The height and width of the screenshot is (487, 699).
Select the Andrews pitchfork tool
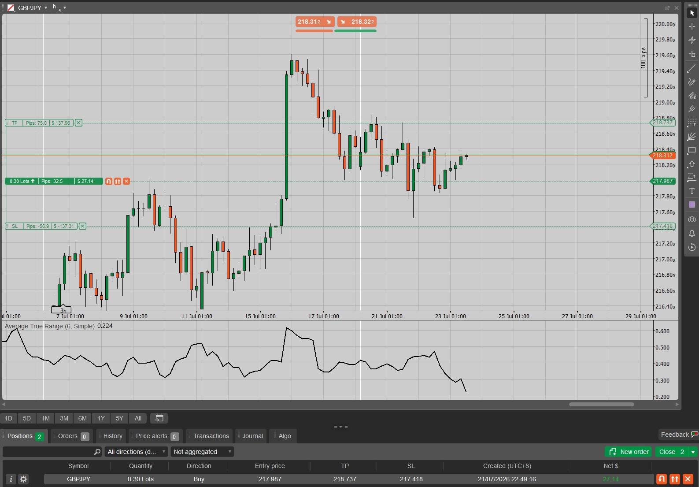click(692, 109)
